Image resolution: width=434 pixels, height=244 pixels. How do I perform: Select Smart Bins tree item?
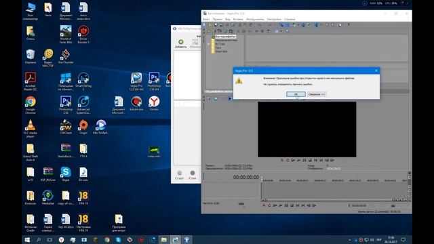click(221, 52)
